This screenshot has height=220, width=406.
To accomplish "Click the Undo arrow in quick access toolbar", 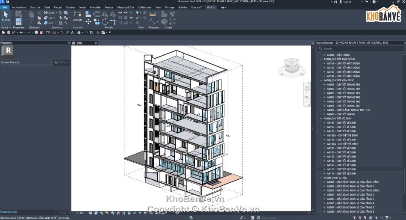I will [21, 33].
